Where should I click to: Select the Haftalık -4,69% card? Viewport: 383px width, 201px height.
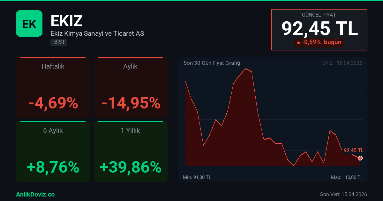(x=53, y=88)
